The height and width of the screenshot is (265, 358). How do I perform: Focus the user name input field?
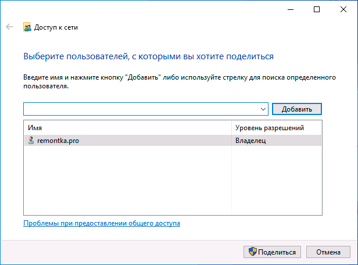(x=146, y=109)
